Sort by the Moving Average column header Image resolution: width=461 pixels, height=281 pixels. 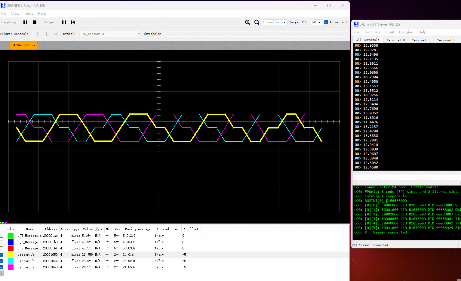(138, 229)
